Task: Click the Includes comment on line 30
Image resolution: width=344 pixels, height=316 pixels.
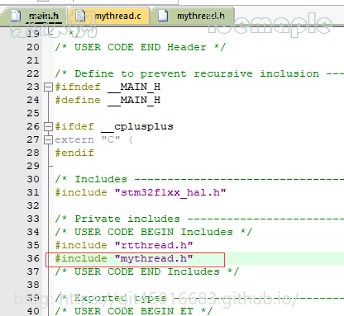Action: click(x=199, y=179)
